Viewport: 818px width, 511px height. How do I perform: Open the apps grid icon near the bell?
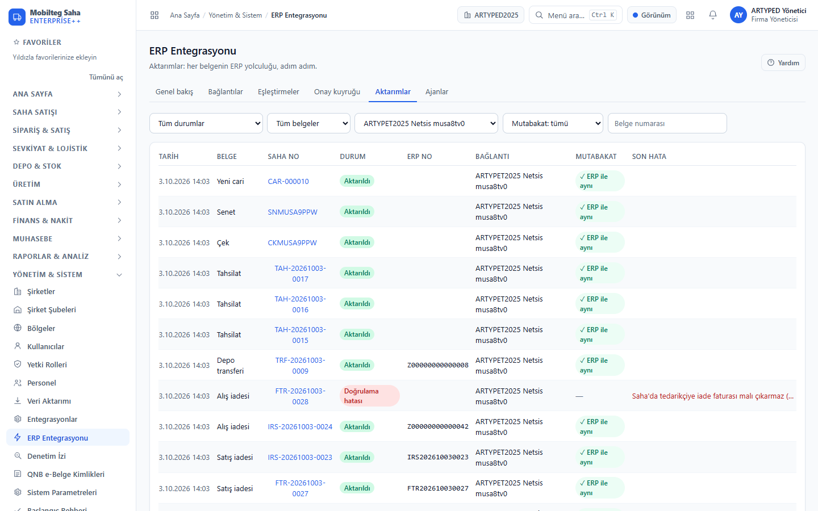pos(690,15)
